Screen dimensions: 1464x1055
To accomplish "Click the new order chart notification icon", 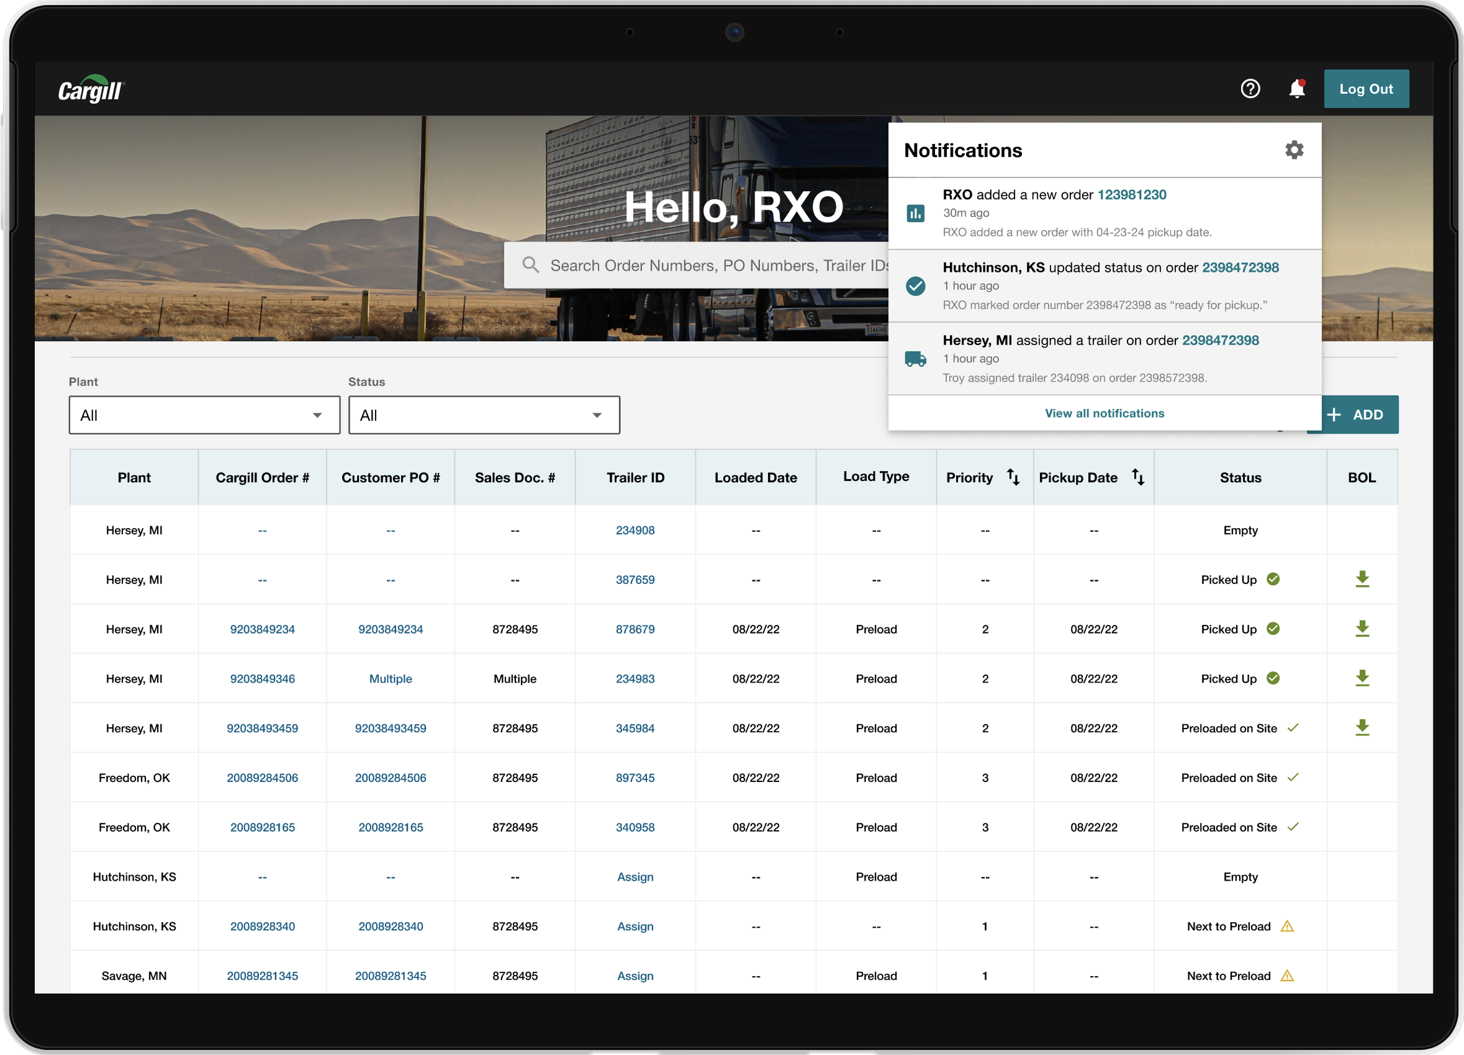I will pyautogui.click(x=915, y=213).
